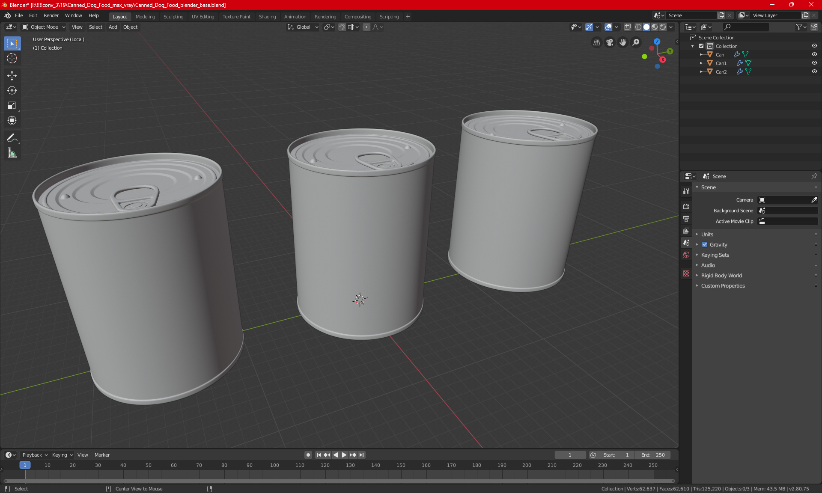This screenshot has width=822, height=493.
Task: Click the zoom view magnifier icon
Action: (636, 42)
